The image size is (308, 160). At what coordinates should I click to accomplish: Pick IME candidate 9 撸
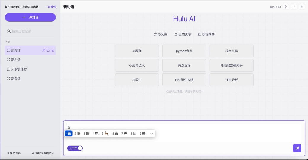pyautogui.click(x=143, y=133)
